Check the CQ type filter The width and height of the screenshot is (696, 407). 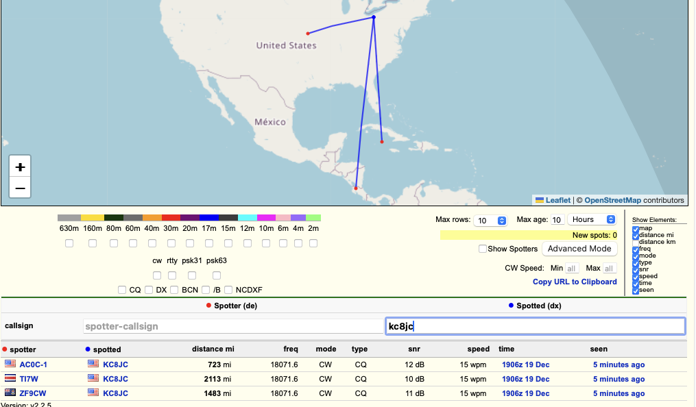[122, 290]
